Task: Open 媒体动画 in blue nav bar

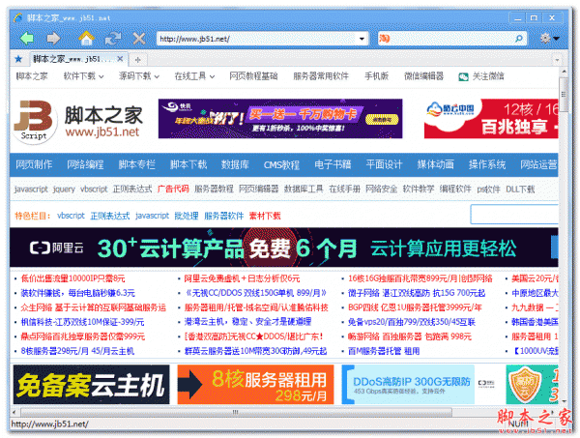Action: coord(435,164)
